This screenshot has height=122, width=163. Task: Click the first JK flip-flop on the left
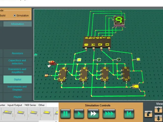63,74
